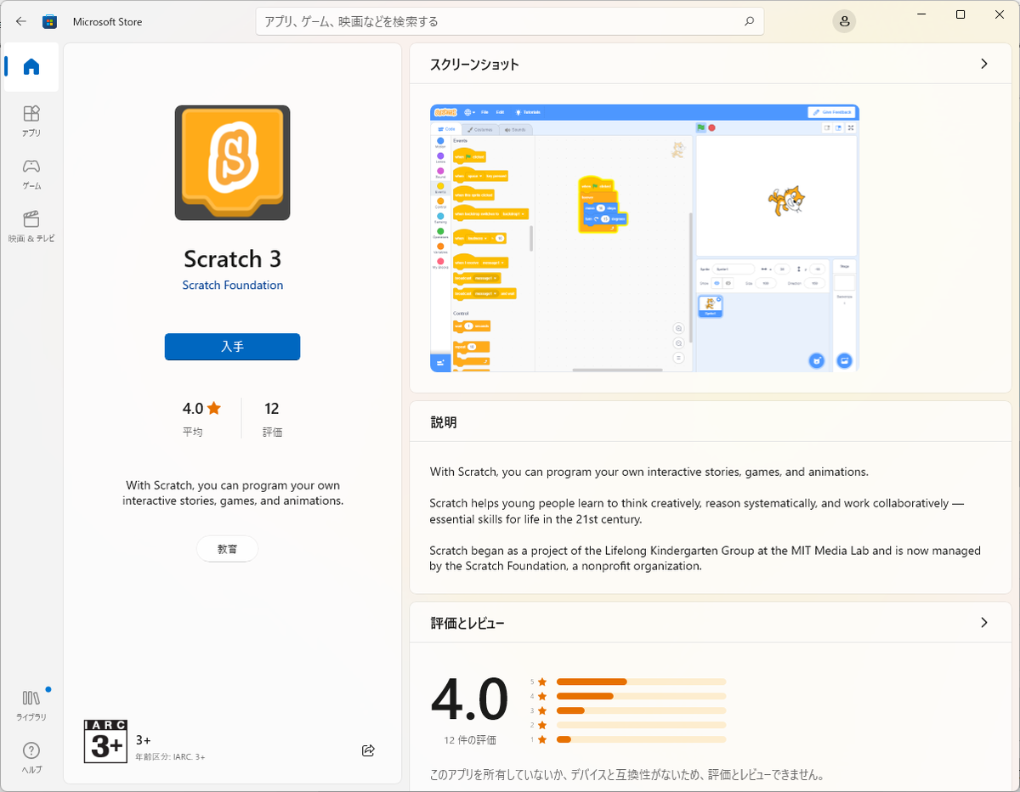This screenshot has height=792, width=1020.
Task: Open the アプリ (Apps) section
Action: pos(31,121)
